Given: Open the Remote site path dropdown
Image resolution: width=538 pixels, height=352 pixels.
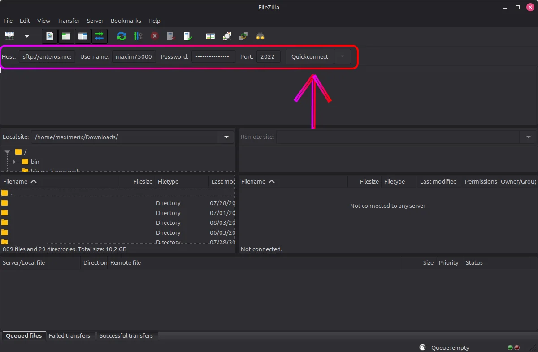Looking at the screenshot, I should (529, 137).
